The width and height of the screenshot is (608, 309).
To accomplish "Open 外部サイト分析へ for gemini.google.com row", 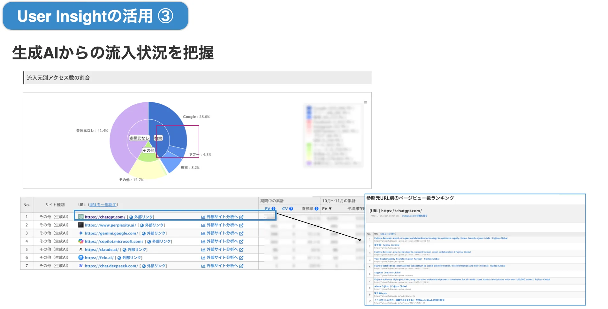I will [222, 233].
